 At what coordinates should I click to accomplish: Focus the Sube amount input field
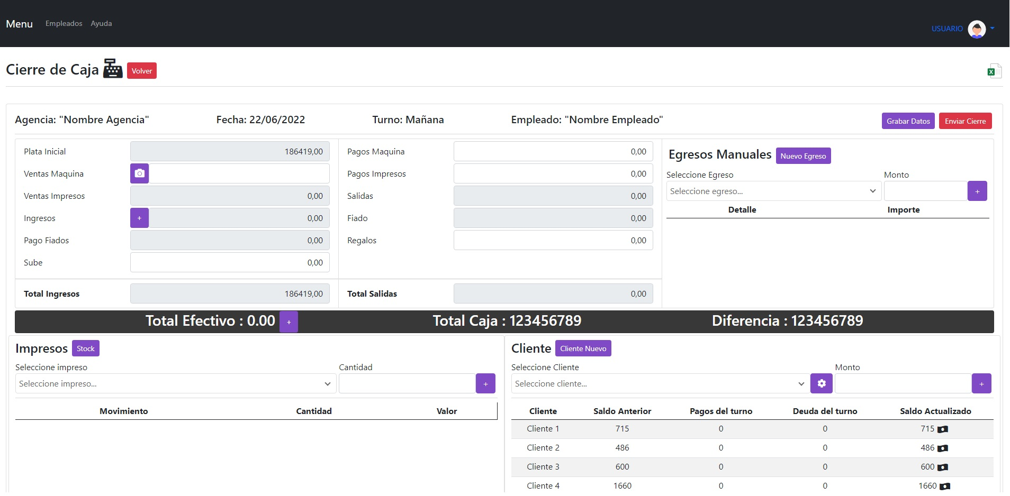(230, 262)
